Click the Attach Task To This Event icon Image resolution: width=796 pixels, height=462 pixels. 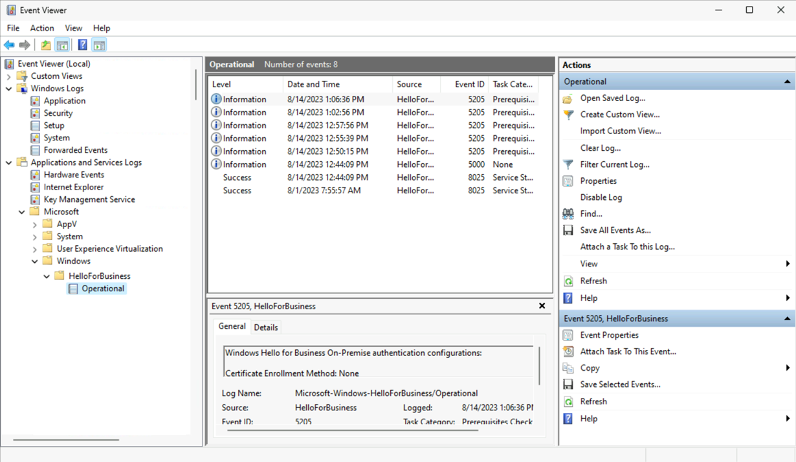[x=568, y=351]
